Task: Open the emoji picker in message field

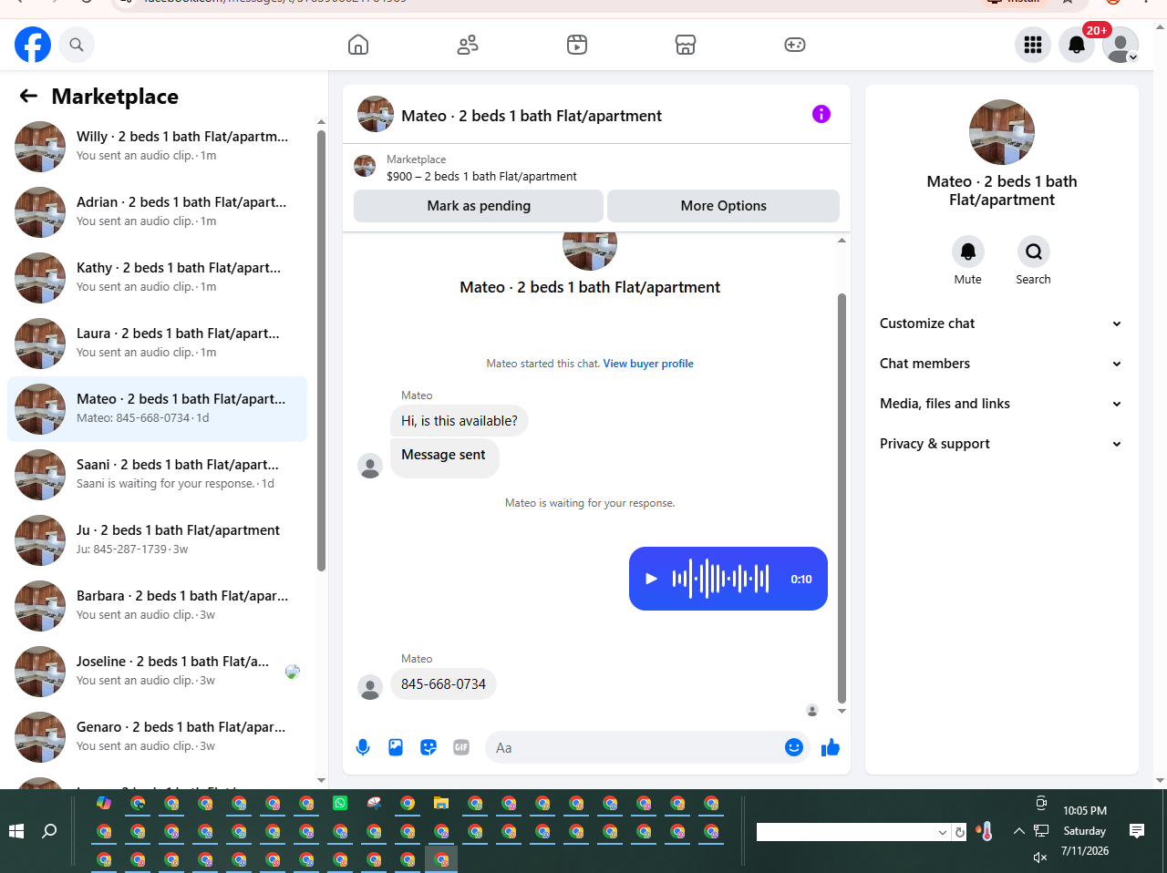Action: (x=794, y=747)
